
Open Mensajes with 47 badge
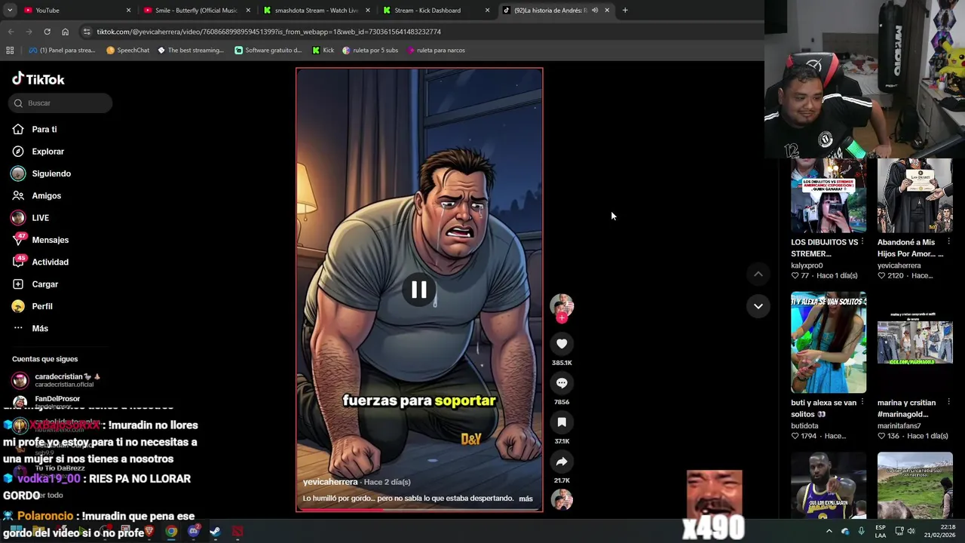pyautogui.click(x=40, y=240)
